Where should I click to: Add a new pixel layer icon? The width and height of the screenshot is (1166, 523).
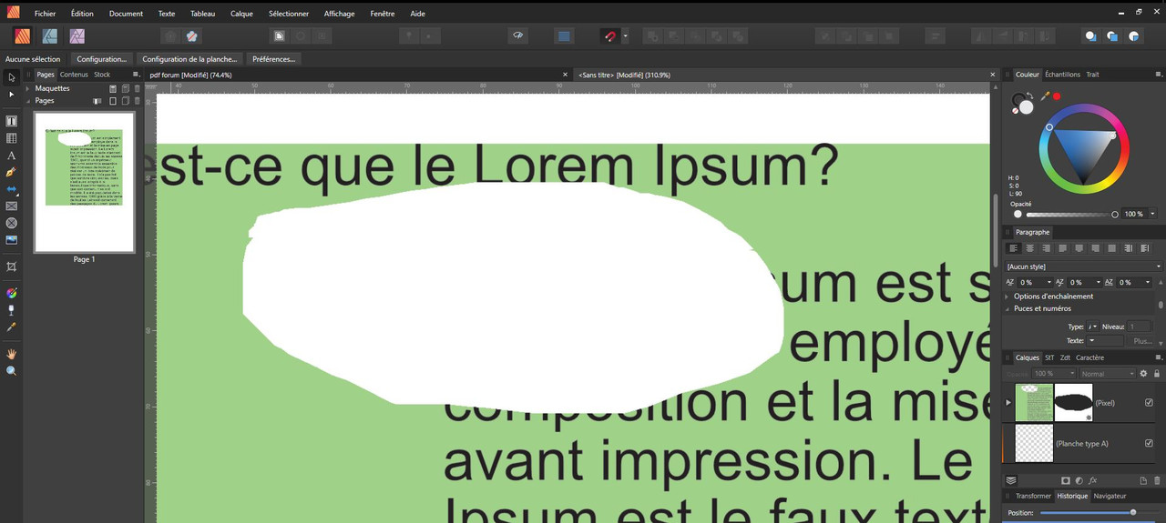pos(1144,480)
